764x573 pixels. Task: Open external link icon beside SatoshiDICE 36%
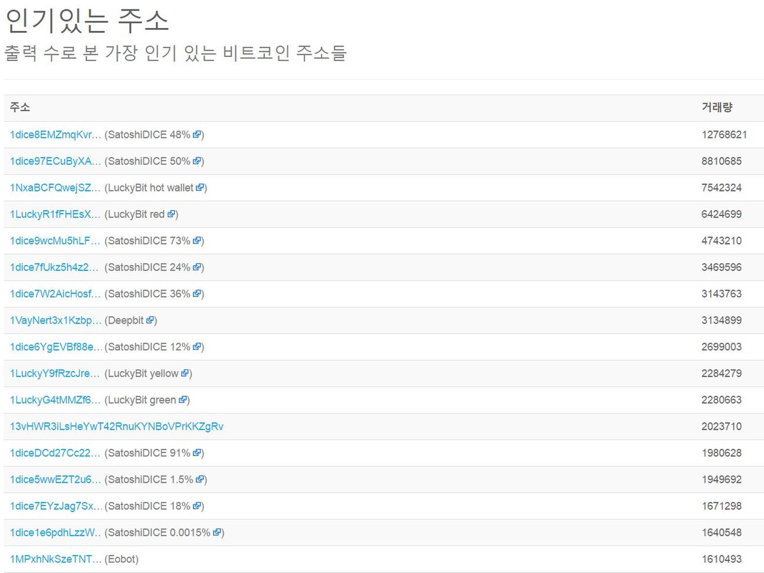click(197, 294)
